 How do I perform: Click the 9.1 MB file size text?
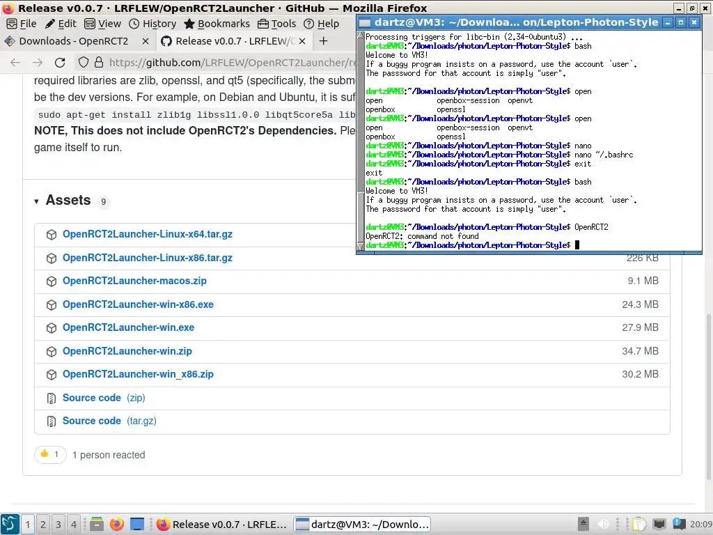click(x=643, y=281)
